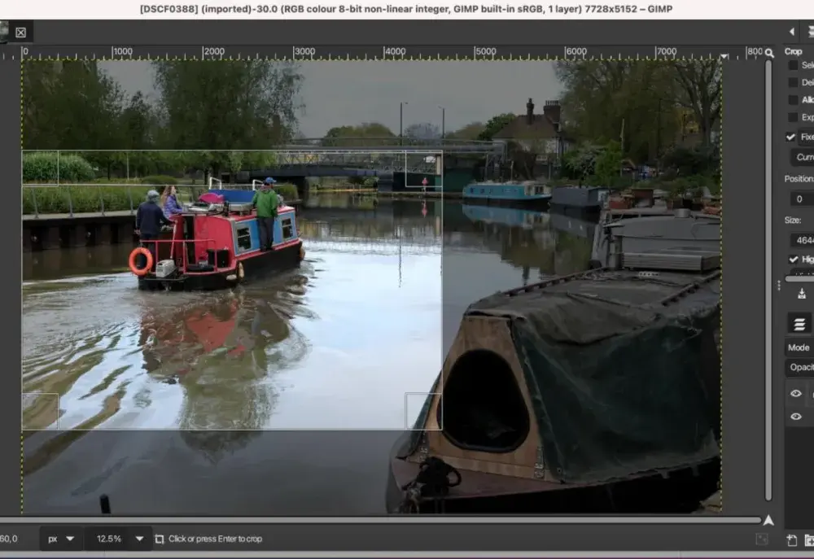814x559 pixels.
Task: Click the Crop tool options heading
Action: click(793, 51)
